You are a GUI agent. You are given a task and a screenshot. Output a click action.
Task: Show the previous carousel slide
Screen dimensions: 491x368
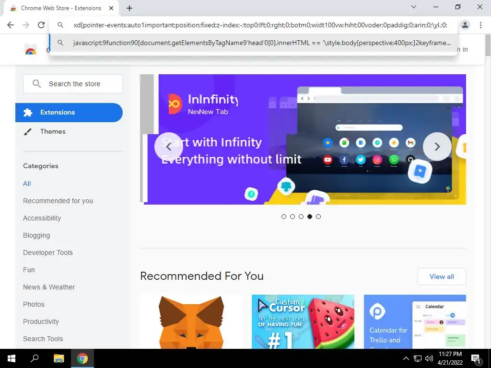[x=168, y=147]
